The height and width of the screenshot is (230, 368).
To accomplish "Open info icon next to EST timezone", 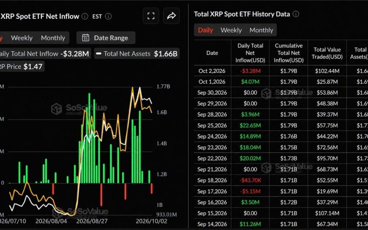I will click(x=108, y=16).
